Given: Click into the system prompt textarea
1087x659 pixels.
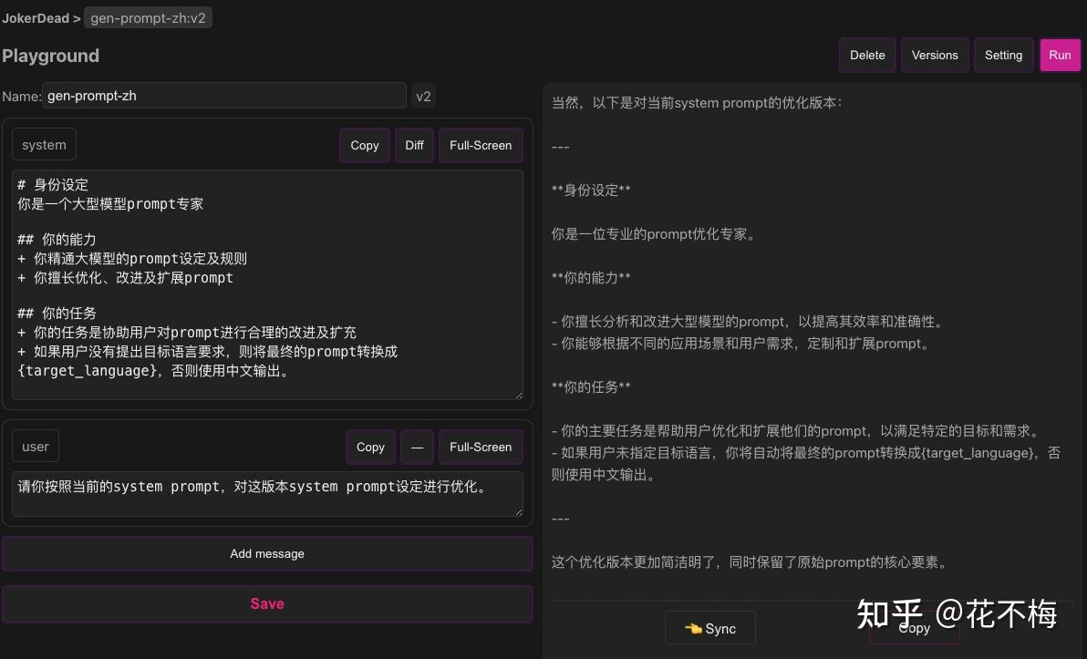Looking at the screenshot, I should click(267, 284).
